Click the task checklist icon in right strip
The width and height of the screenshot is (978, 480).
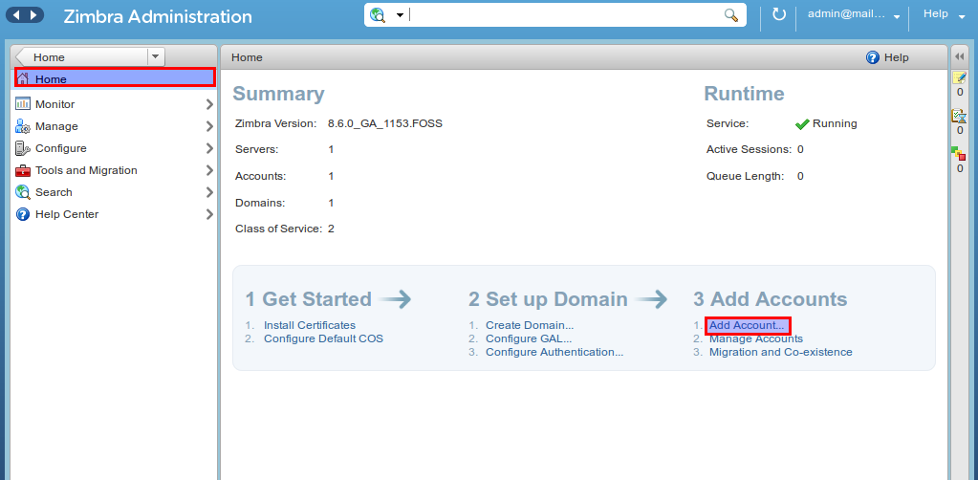959,116
